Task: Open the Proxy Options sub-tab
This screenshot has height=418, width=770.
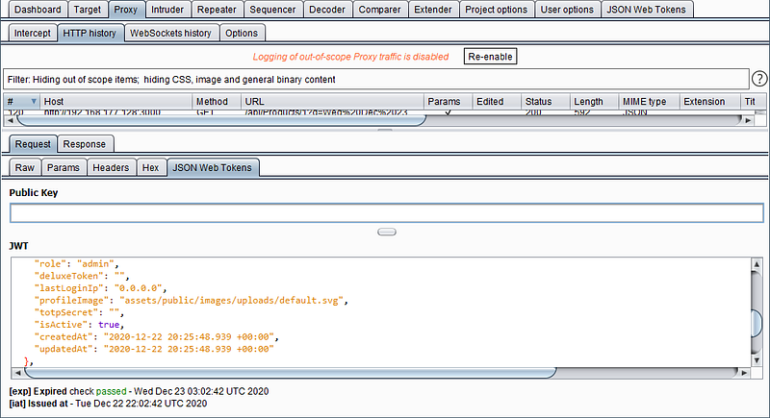Action: pyautogui.click(x=242, y=33)
